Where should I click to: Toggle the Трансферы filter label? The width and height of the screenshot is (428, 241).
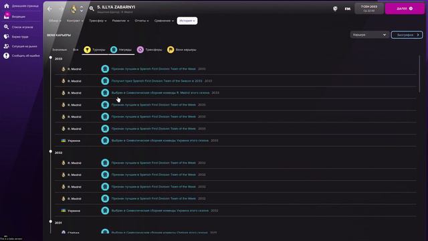[154, 50]
